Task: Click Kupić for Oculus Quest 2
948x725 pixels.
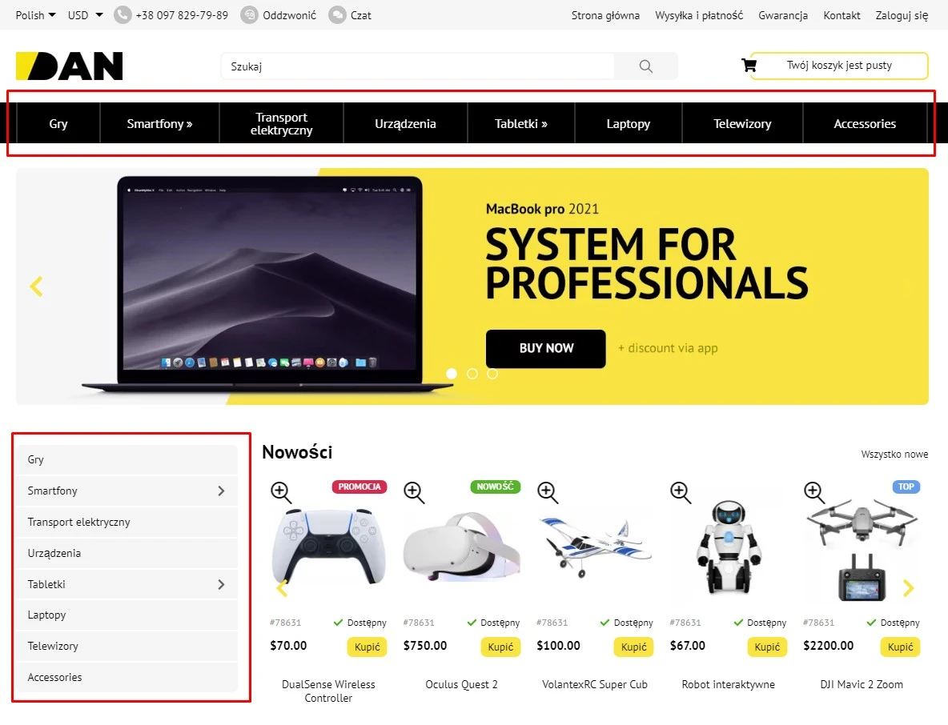Action: pos(500,647)
